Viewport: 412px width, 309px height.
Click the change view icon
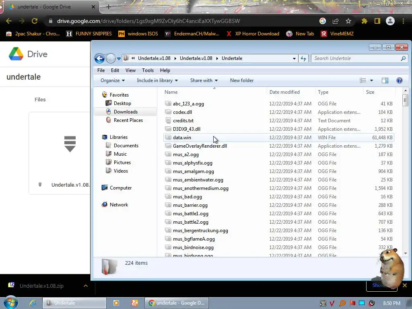click(x=363, y=80)
